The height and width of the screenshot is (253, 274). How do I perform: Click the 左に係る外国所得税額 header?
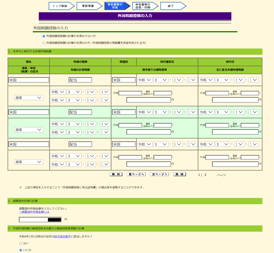(x=230, y=70)
